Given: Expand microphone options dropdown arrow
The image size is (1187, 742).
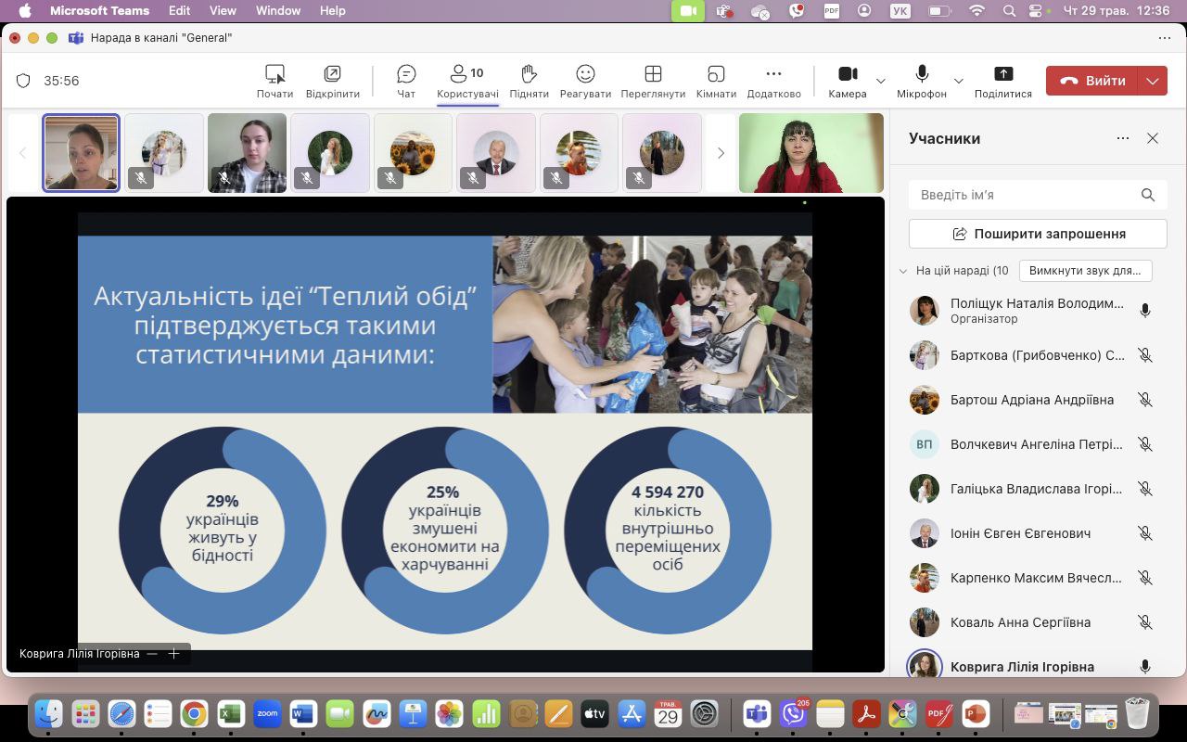Looking at the screenshot, I should [x=959, y=81].
